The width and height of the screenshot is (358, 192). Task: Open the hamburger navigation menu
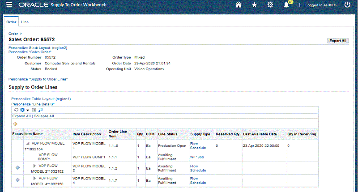pos(9,4)
